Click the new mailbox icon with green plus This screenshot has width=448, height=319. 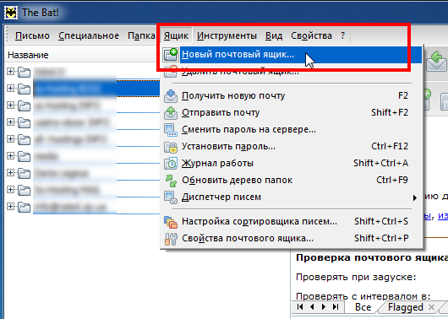coord(171,54)
